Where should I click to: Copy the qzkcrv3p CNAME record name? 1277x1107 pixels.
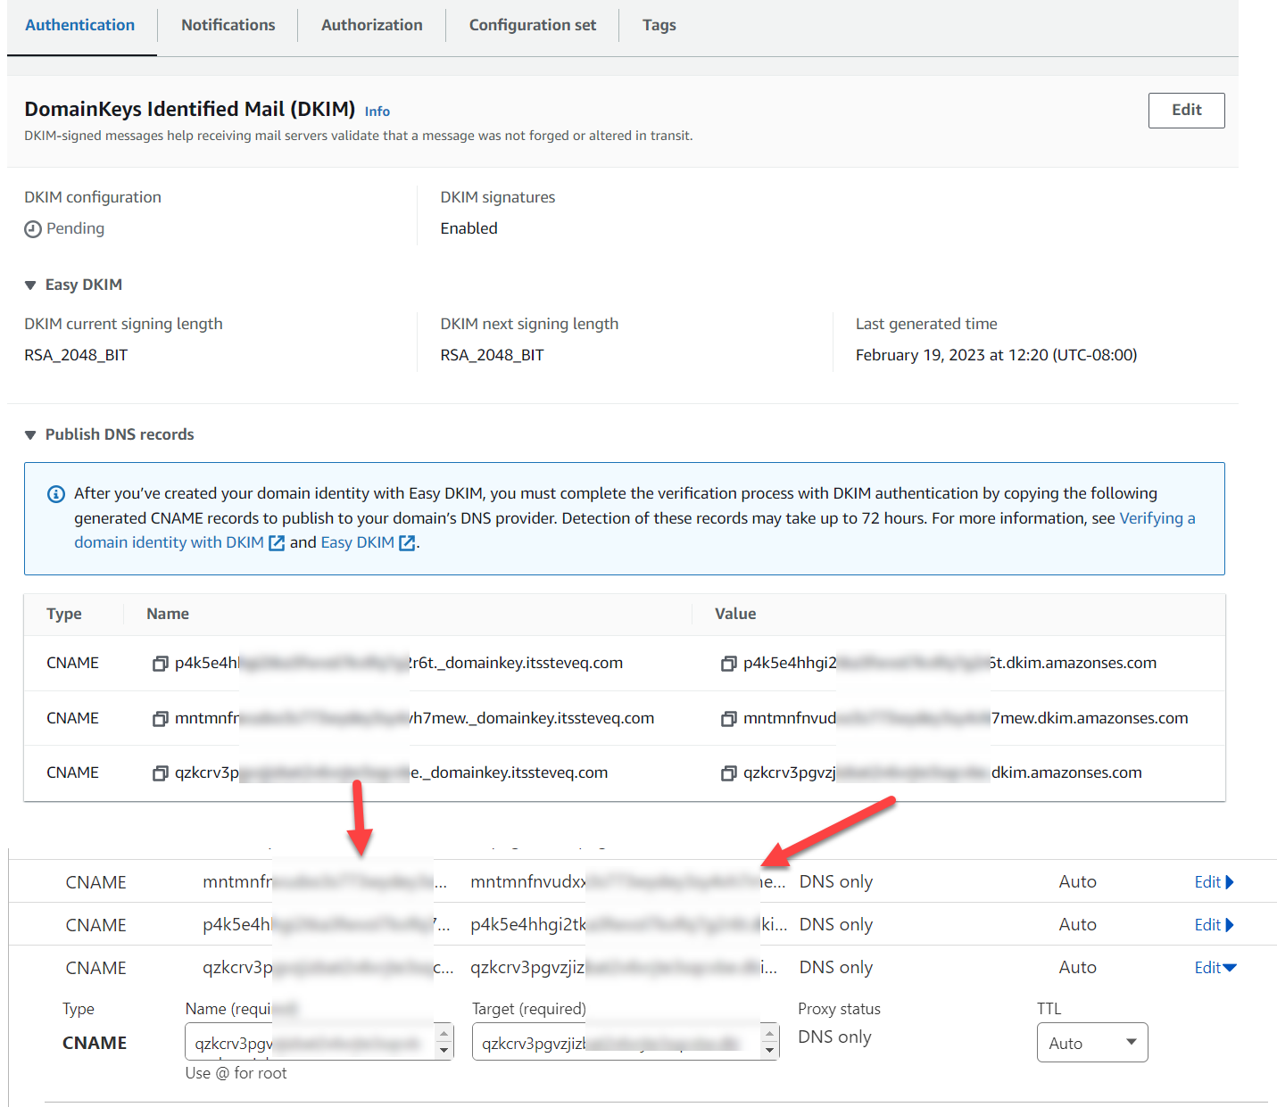click(161, 773)
